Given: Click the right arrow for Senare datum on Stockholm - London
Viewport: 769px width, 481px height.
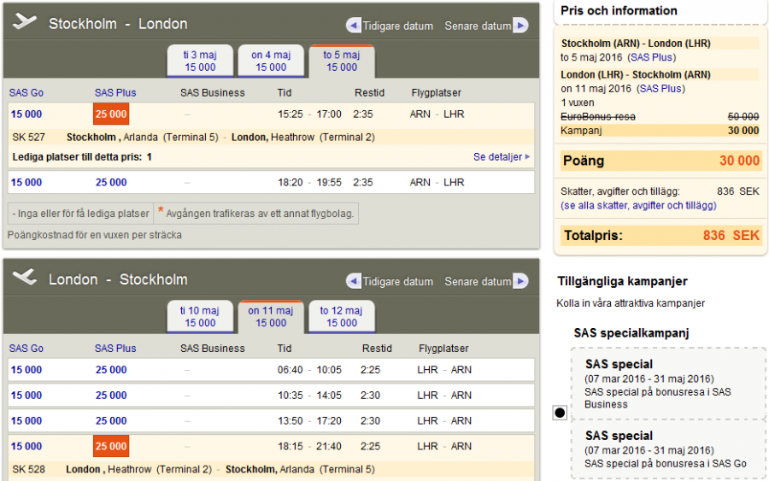Looking at the screenshot, I should tap(521, 26).
